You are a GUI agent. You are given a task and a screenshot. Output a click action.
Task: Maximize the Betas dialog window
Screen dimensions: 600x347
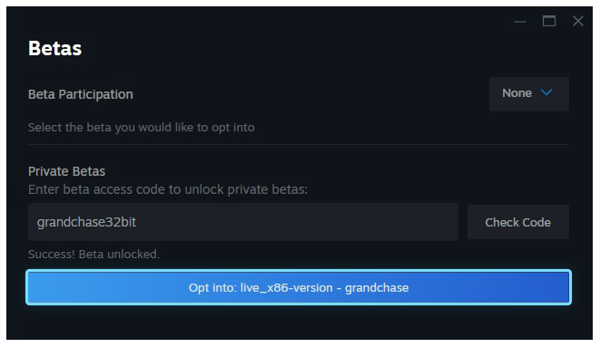click(549, 21)
